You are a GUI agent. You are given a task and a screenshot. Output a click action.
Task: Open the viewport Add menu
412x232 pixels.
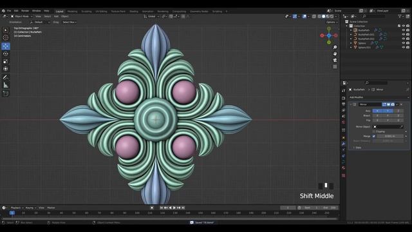point(56,16)
